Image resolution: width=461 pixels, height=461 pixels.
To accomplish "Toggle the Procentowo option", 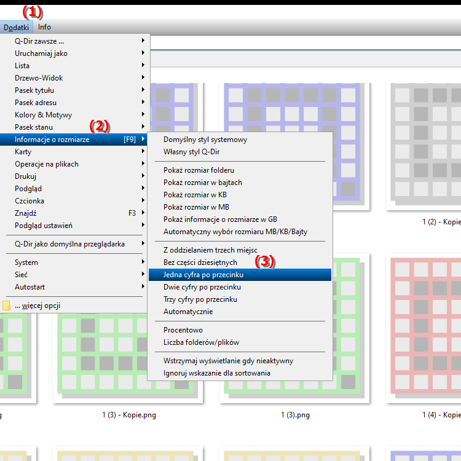I will pyautogui.click(x=240, y=330).
